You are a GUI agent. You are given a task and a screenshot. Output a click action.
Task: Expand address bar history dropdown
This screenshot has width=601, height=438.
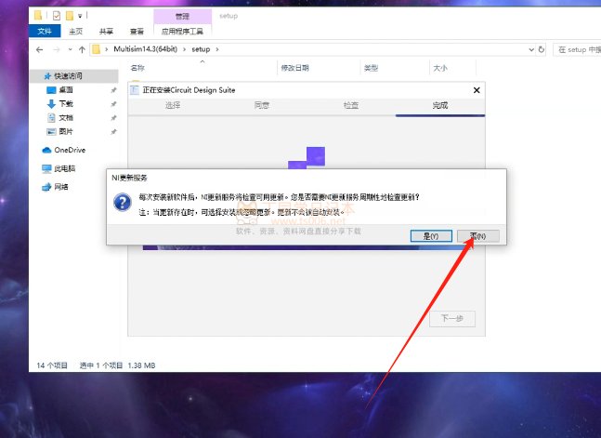click(x=531, y=49)
